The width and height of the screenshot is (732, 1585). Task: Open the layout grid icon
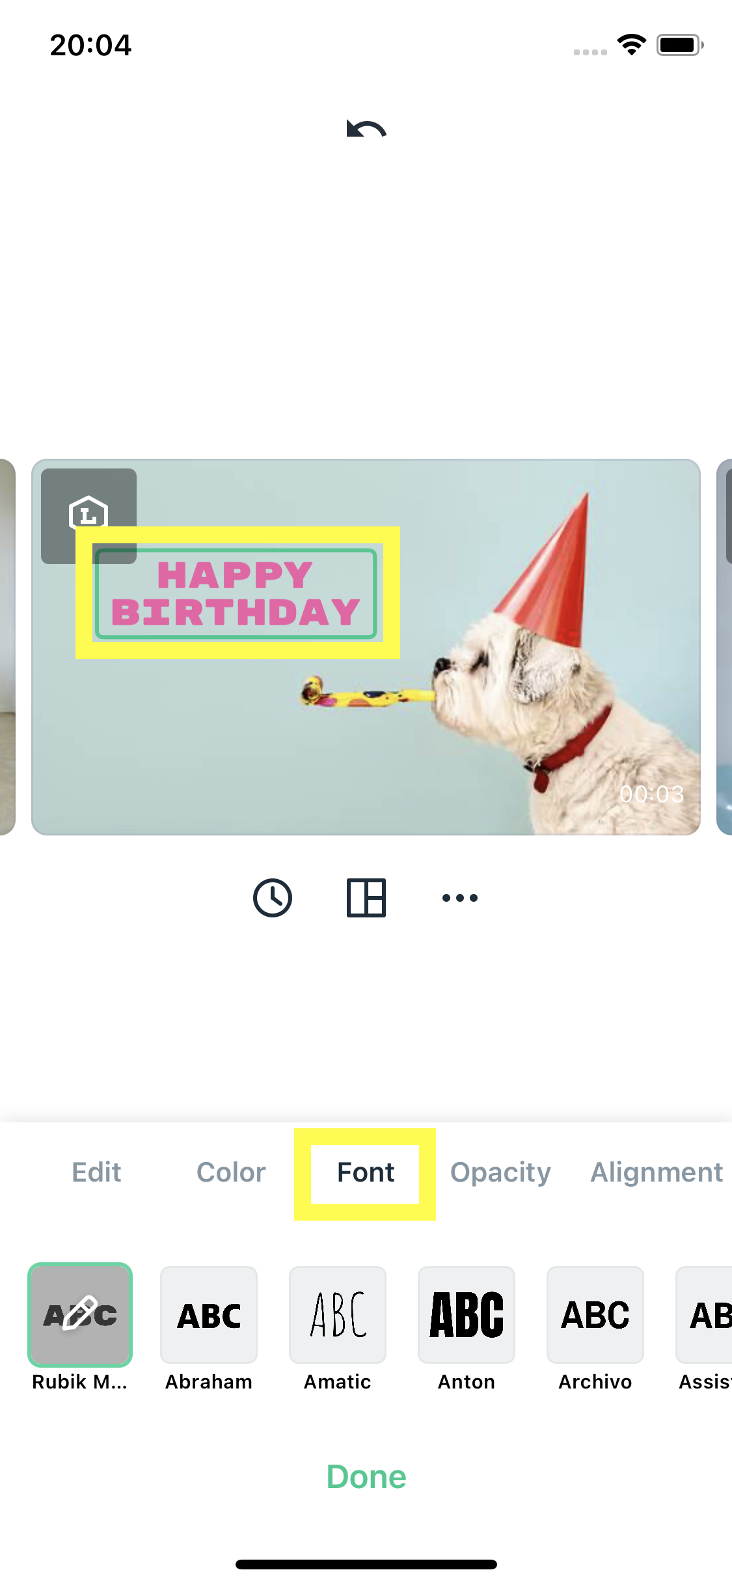(366, 898)
